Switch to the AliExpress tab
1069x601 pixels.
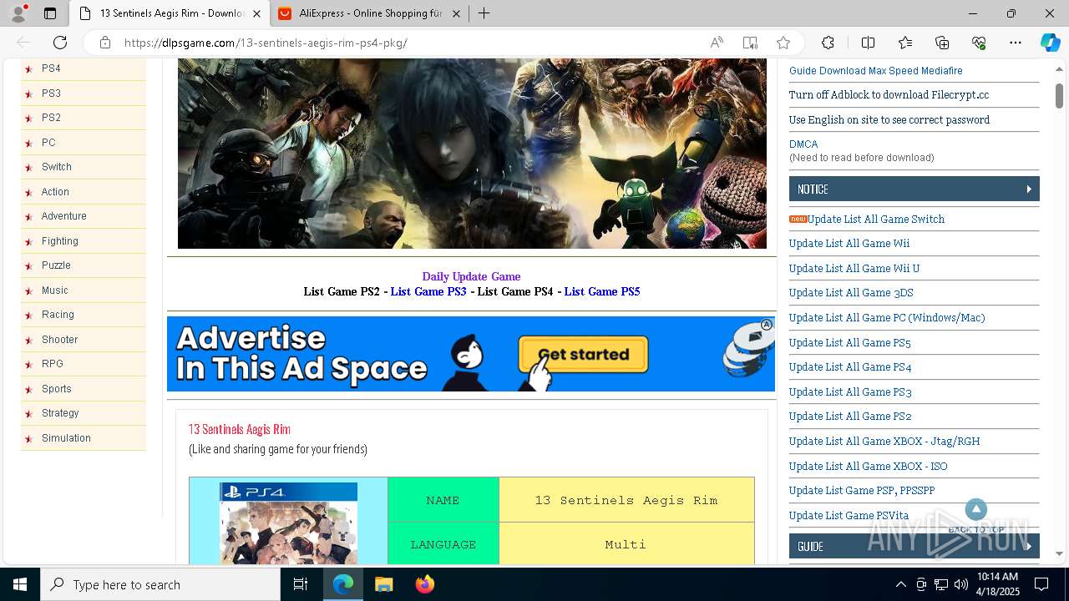click(x=370, y=13)
